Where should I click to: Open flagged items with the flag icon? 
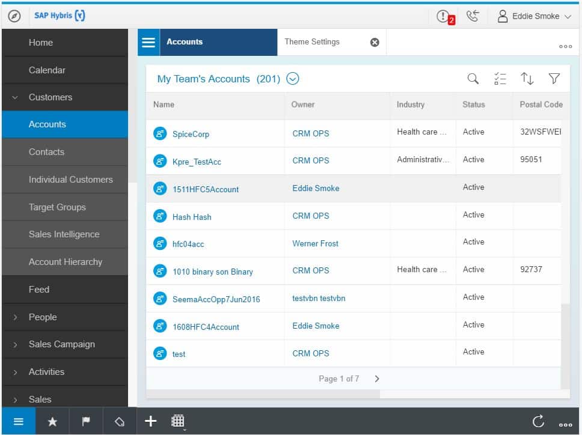85,421
